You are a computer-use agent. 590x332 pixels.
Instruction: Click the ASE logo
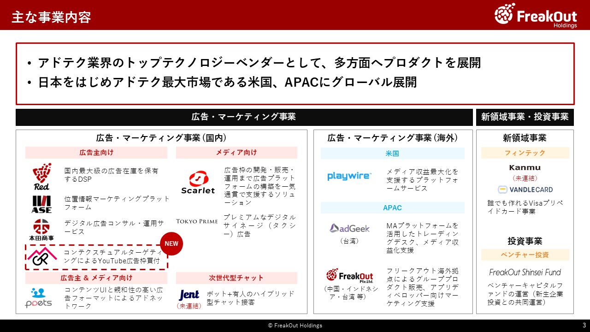[42, 204]
